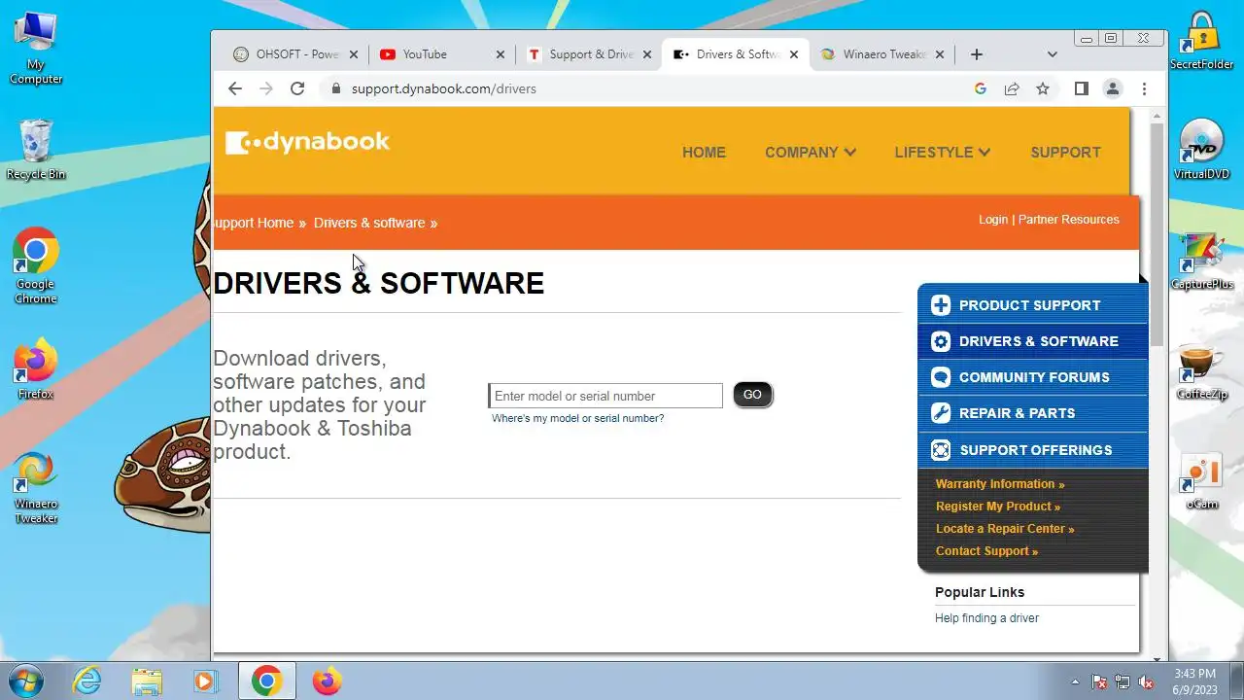The width and height of the screenshot is (1244, 700).
Task: Launch Google Chrome from desktop shortcut
Action: tap(36, 266)
